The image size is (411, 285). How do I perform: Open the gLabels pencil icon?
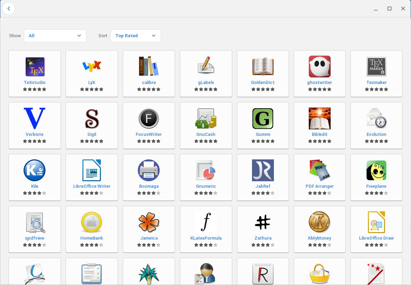[x=206, y=66]
